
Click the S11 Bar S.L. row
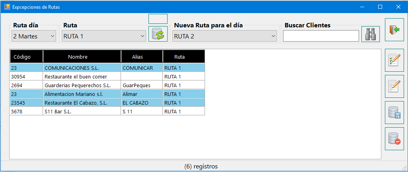click(x=107, y=112)
